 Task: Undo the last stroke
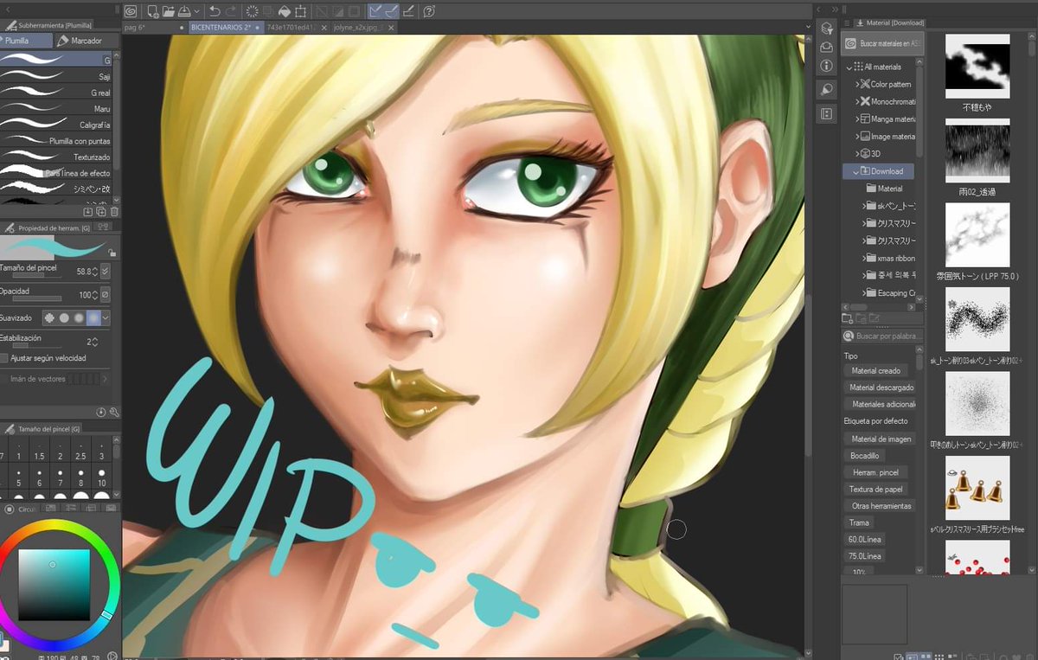coord(215,11)
